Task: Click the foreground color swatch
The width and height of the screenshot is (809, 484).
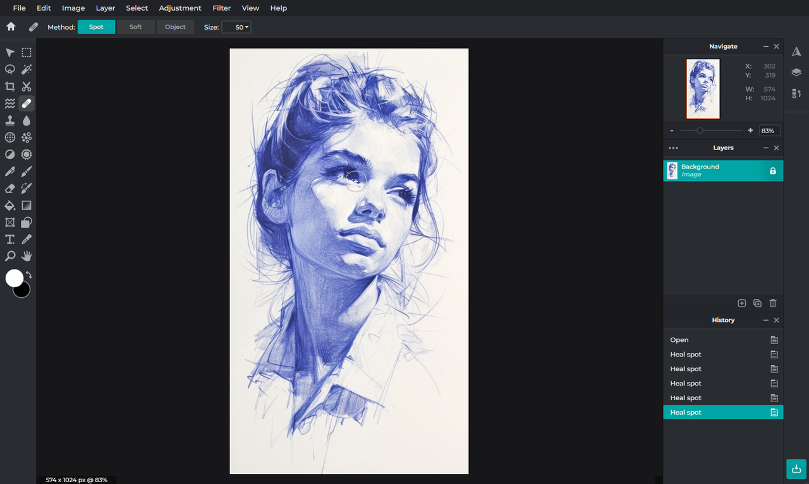Action: coord(16,279)
